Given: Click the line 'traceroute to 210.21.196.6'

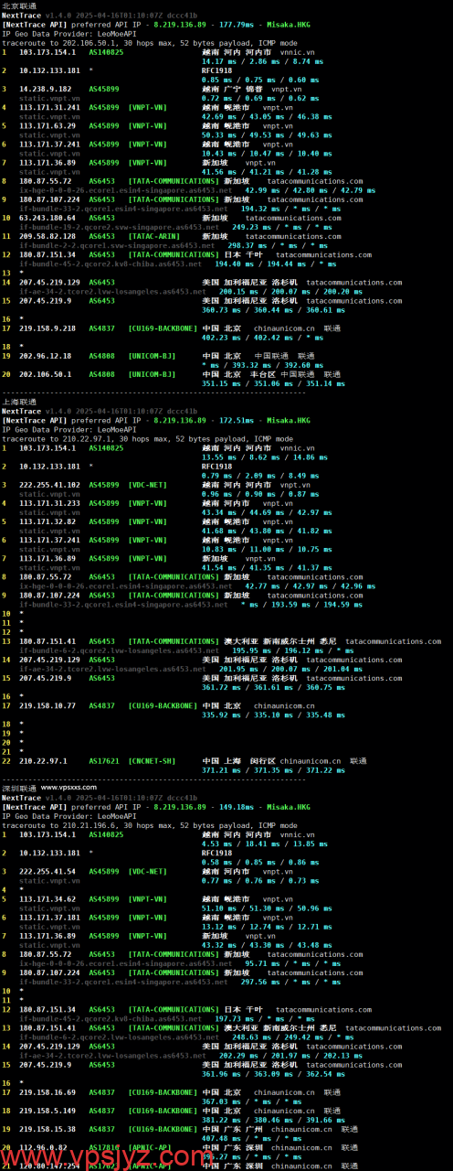Looking at the screenshot, I should click(149, 824).
